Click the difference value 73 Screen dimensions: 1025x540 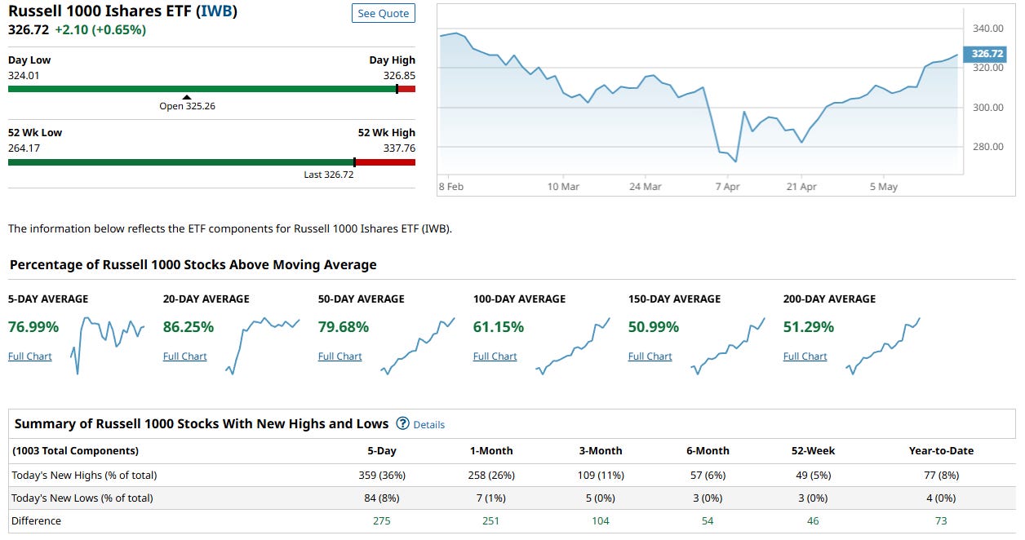941,521
